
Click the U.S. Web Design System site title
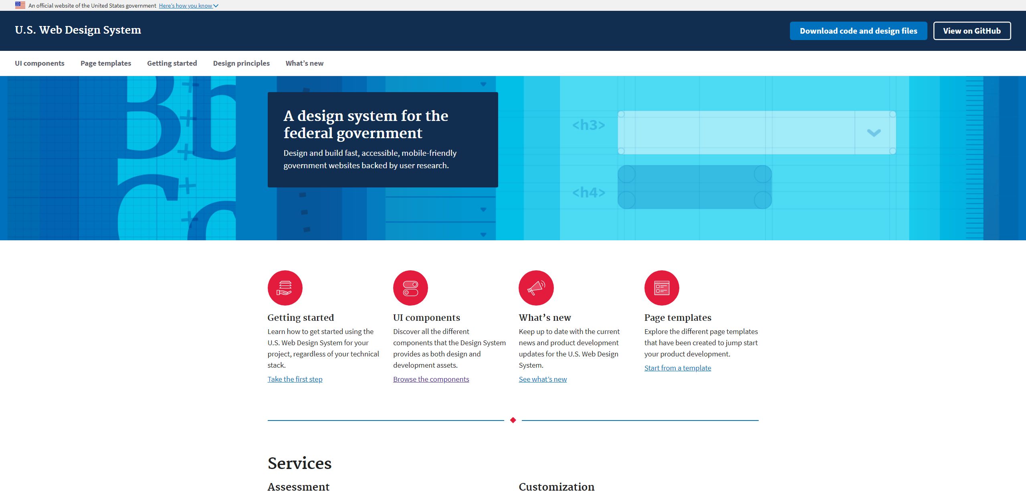pos(78,30)
